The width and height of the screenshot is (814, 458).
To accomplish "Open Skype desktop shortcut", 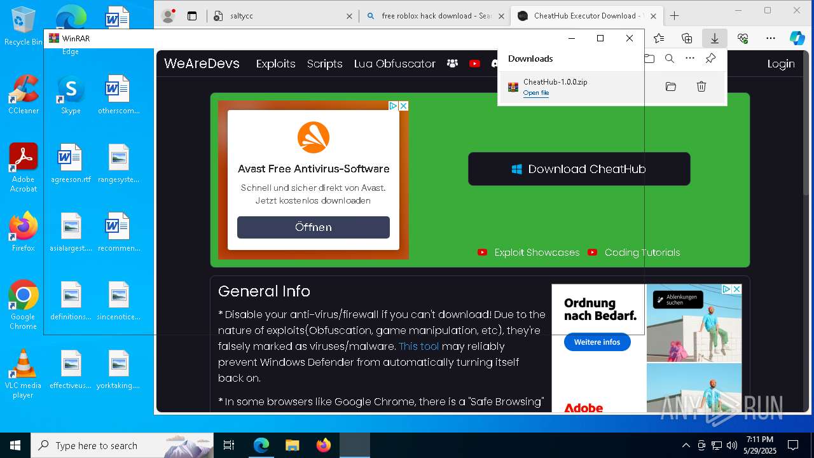I will tap(71, 94).
